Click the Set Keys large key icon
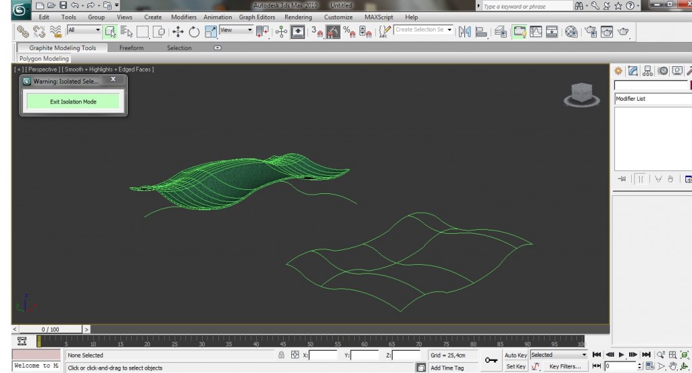The width and height of the screenshot is (692, 373). pyautogui.click(x=491, y=360)
